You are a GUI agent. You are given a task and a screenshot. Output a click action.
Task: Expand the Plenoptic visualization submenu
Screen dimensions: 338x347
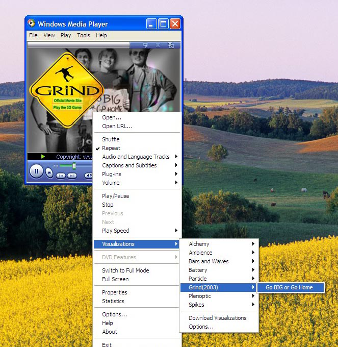click(219, 296)
